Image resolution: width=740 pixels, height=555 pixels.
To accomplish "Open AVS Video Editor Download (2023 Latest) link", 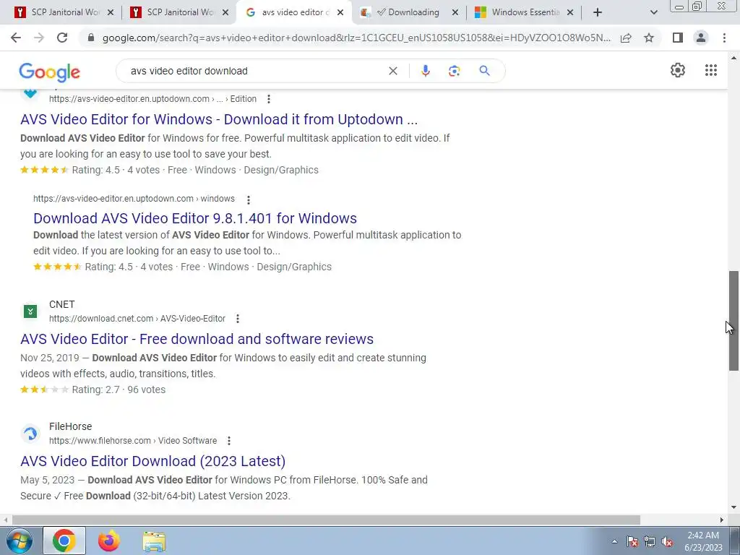I will point(153,461).
